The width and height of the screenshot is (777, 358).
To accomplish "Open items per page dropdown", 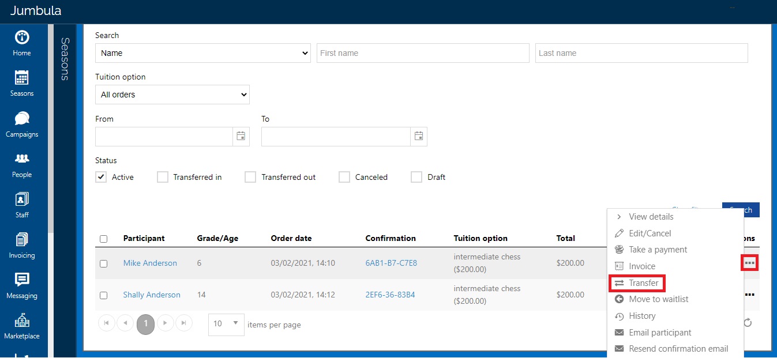I will [226, 324].
